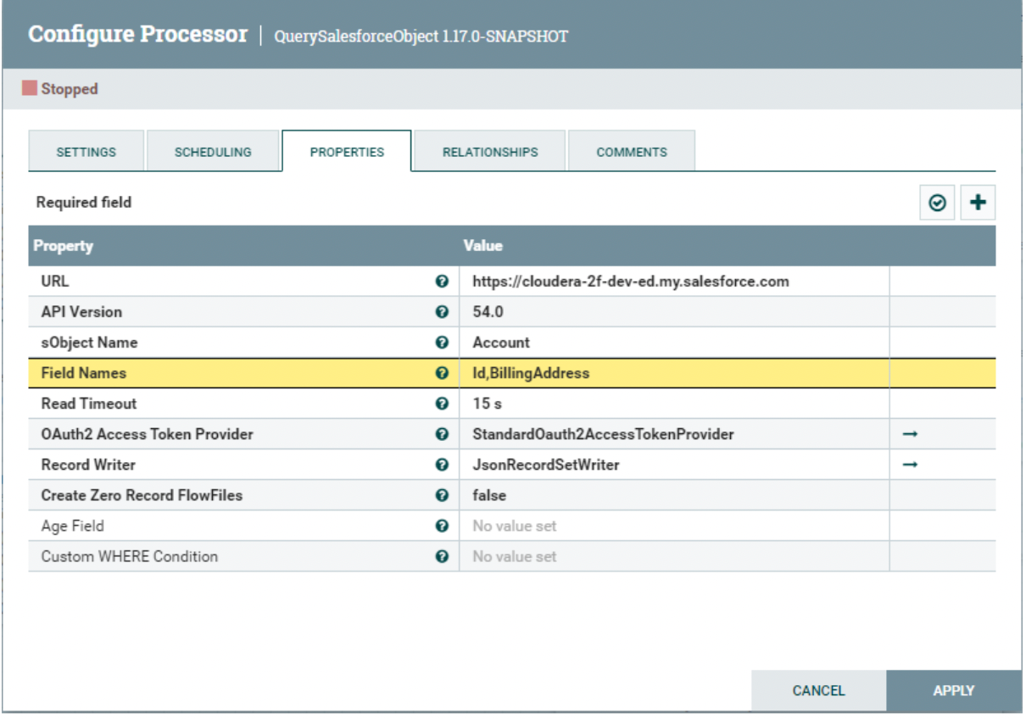Viewport: 1026px width, 719px height.
Task: Click the help icon next to URL
Action: (x=441, y=281)
